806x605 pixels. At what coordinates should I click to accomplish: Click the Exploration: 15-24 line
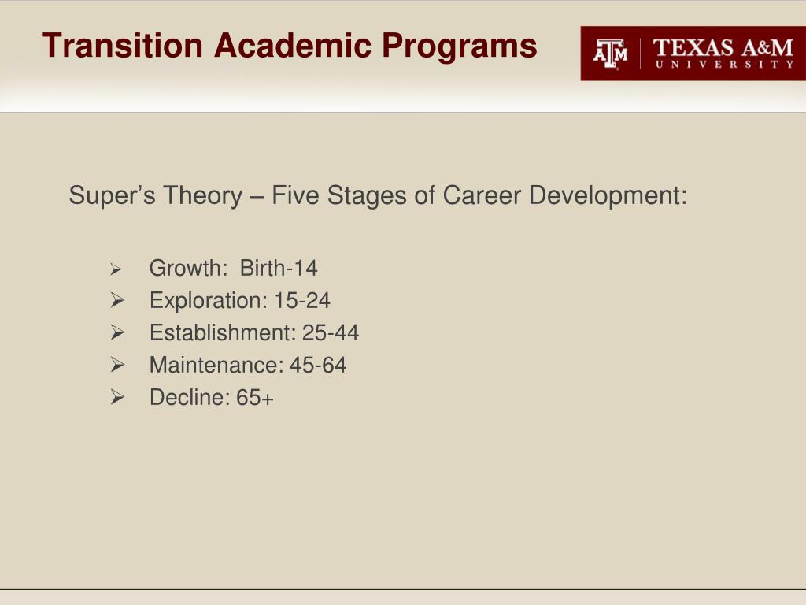tap(239, 301)
